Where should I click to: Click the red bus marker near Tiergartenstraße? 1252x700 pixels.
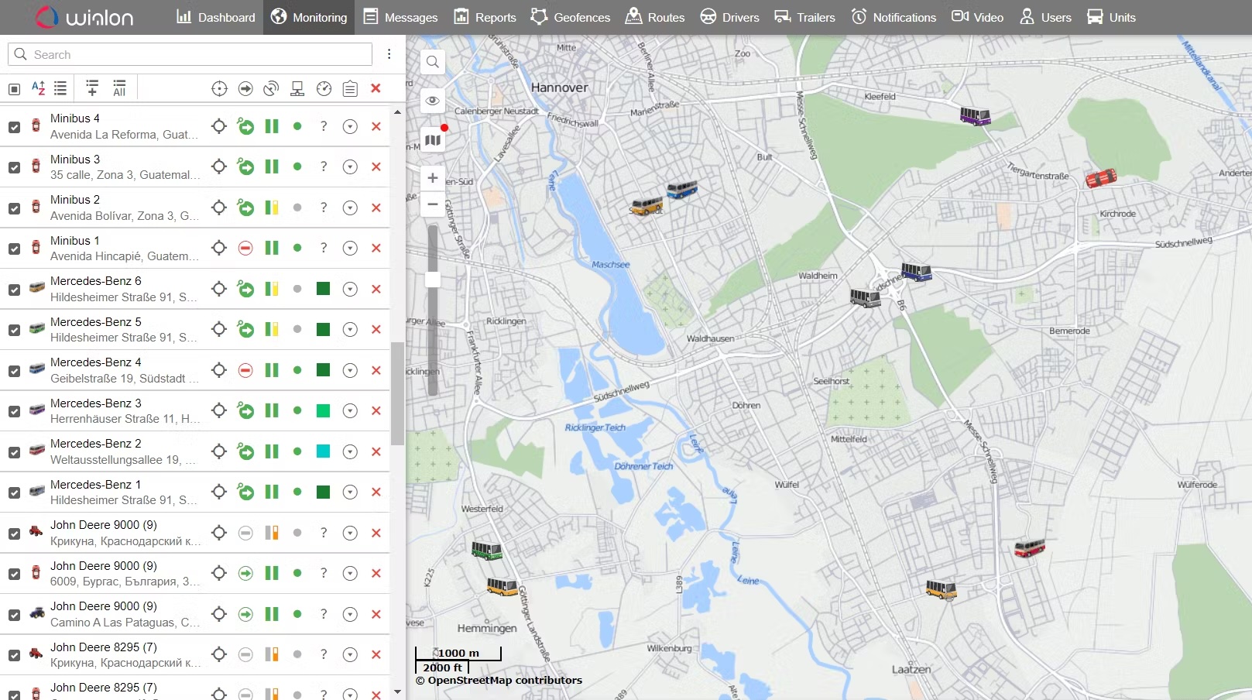click(x=1101, y=178)
